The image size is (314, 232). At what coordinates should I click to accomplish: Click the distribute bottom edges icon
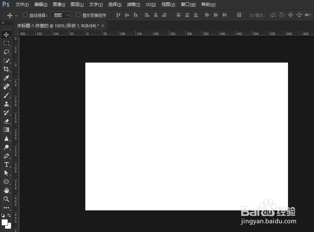tap(196, 15)
